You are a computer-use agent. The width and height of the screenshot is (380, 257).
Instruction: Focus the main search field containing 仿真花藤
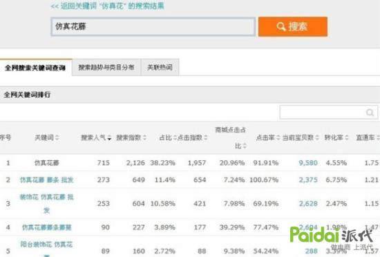pyautogui.click(x=153, y=27)
